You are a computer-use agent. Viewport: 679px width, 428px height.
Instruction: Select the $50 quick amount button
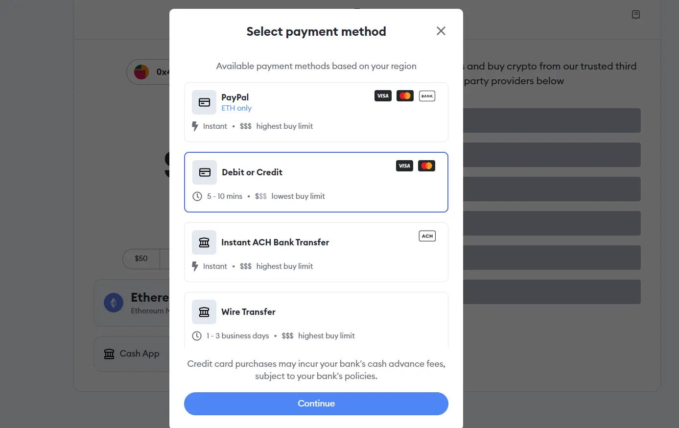point(141,259)
